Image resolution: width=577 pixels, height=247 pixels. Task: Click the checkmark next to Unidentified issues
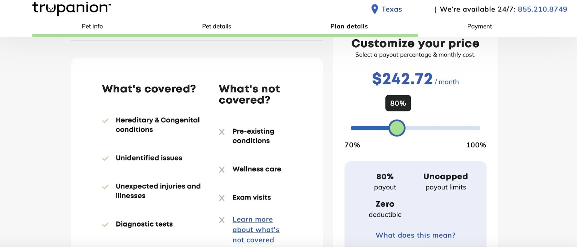[x=105, y=158]
